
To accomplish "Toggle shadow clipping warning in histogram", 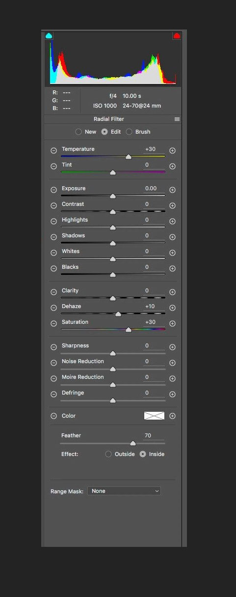I will click(49, 36).
